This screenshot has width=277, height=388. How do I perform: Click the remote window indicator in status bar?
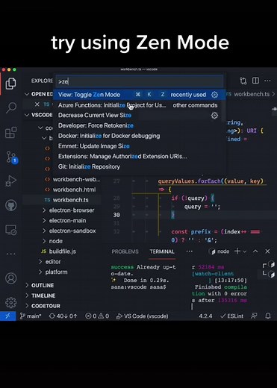(x=7, y=316)
